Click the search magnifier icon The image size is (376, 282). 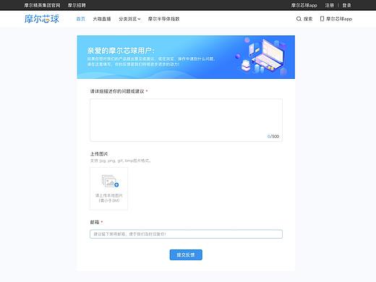(x=299, y=19)
